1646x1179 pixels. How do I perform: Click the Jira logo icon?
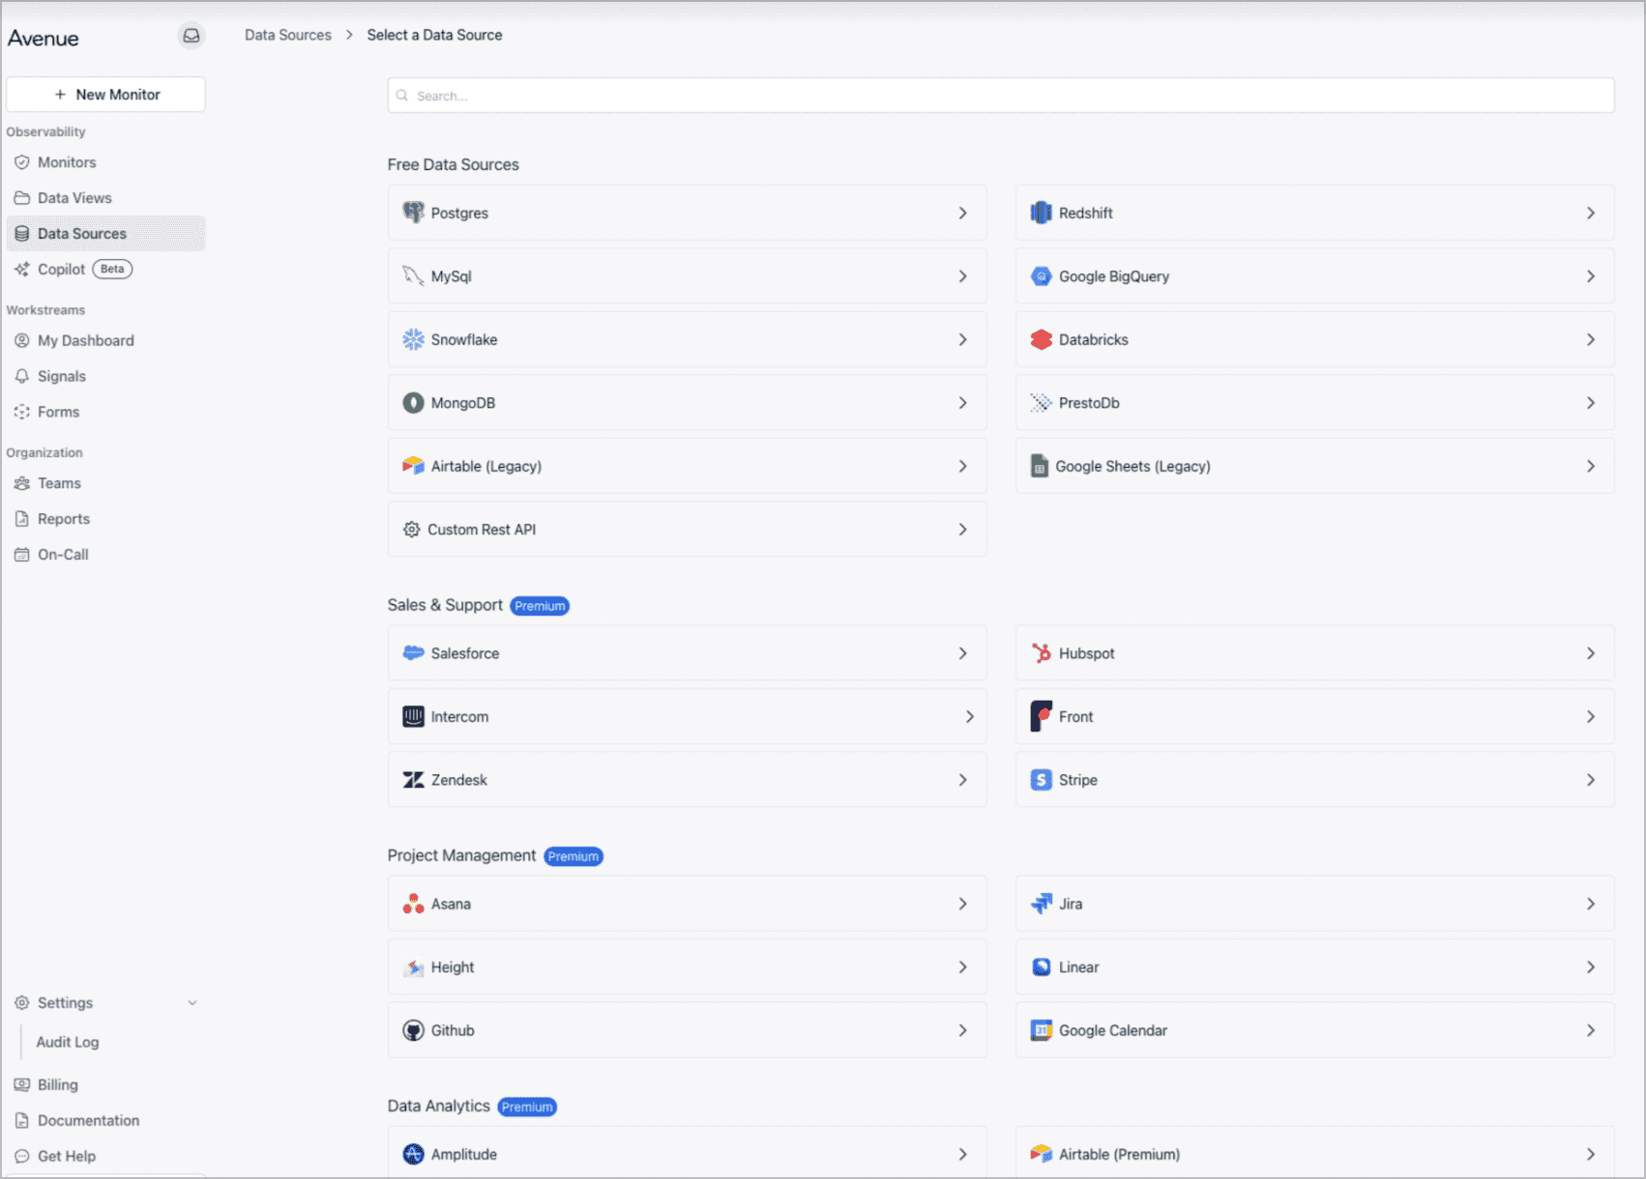click(1041, 904)
